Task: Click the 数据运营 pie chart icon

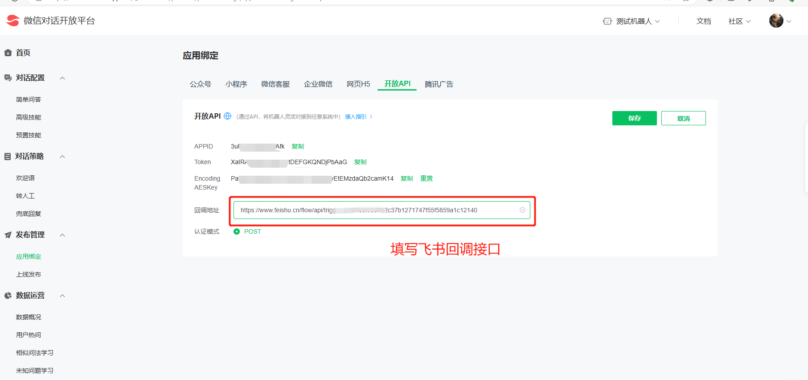Action: tap(8, 296)
